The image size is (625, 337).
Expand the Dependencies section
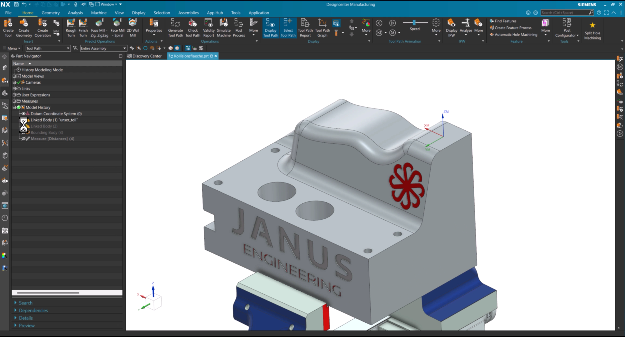click(x=33, y=311)
